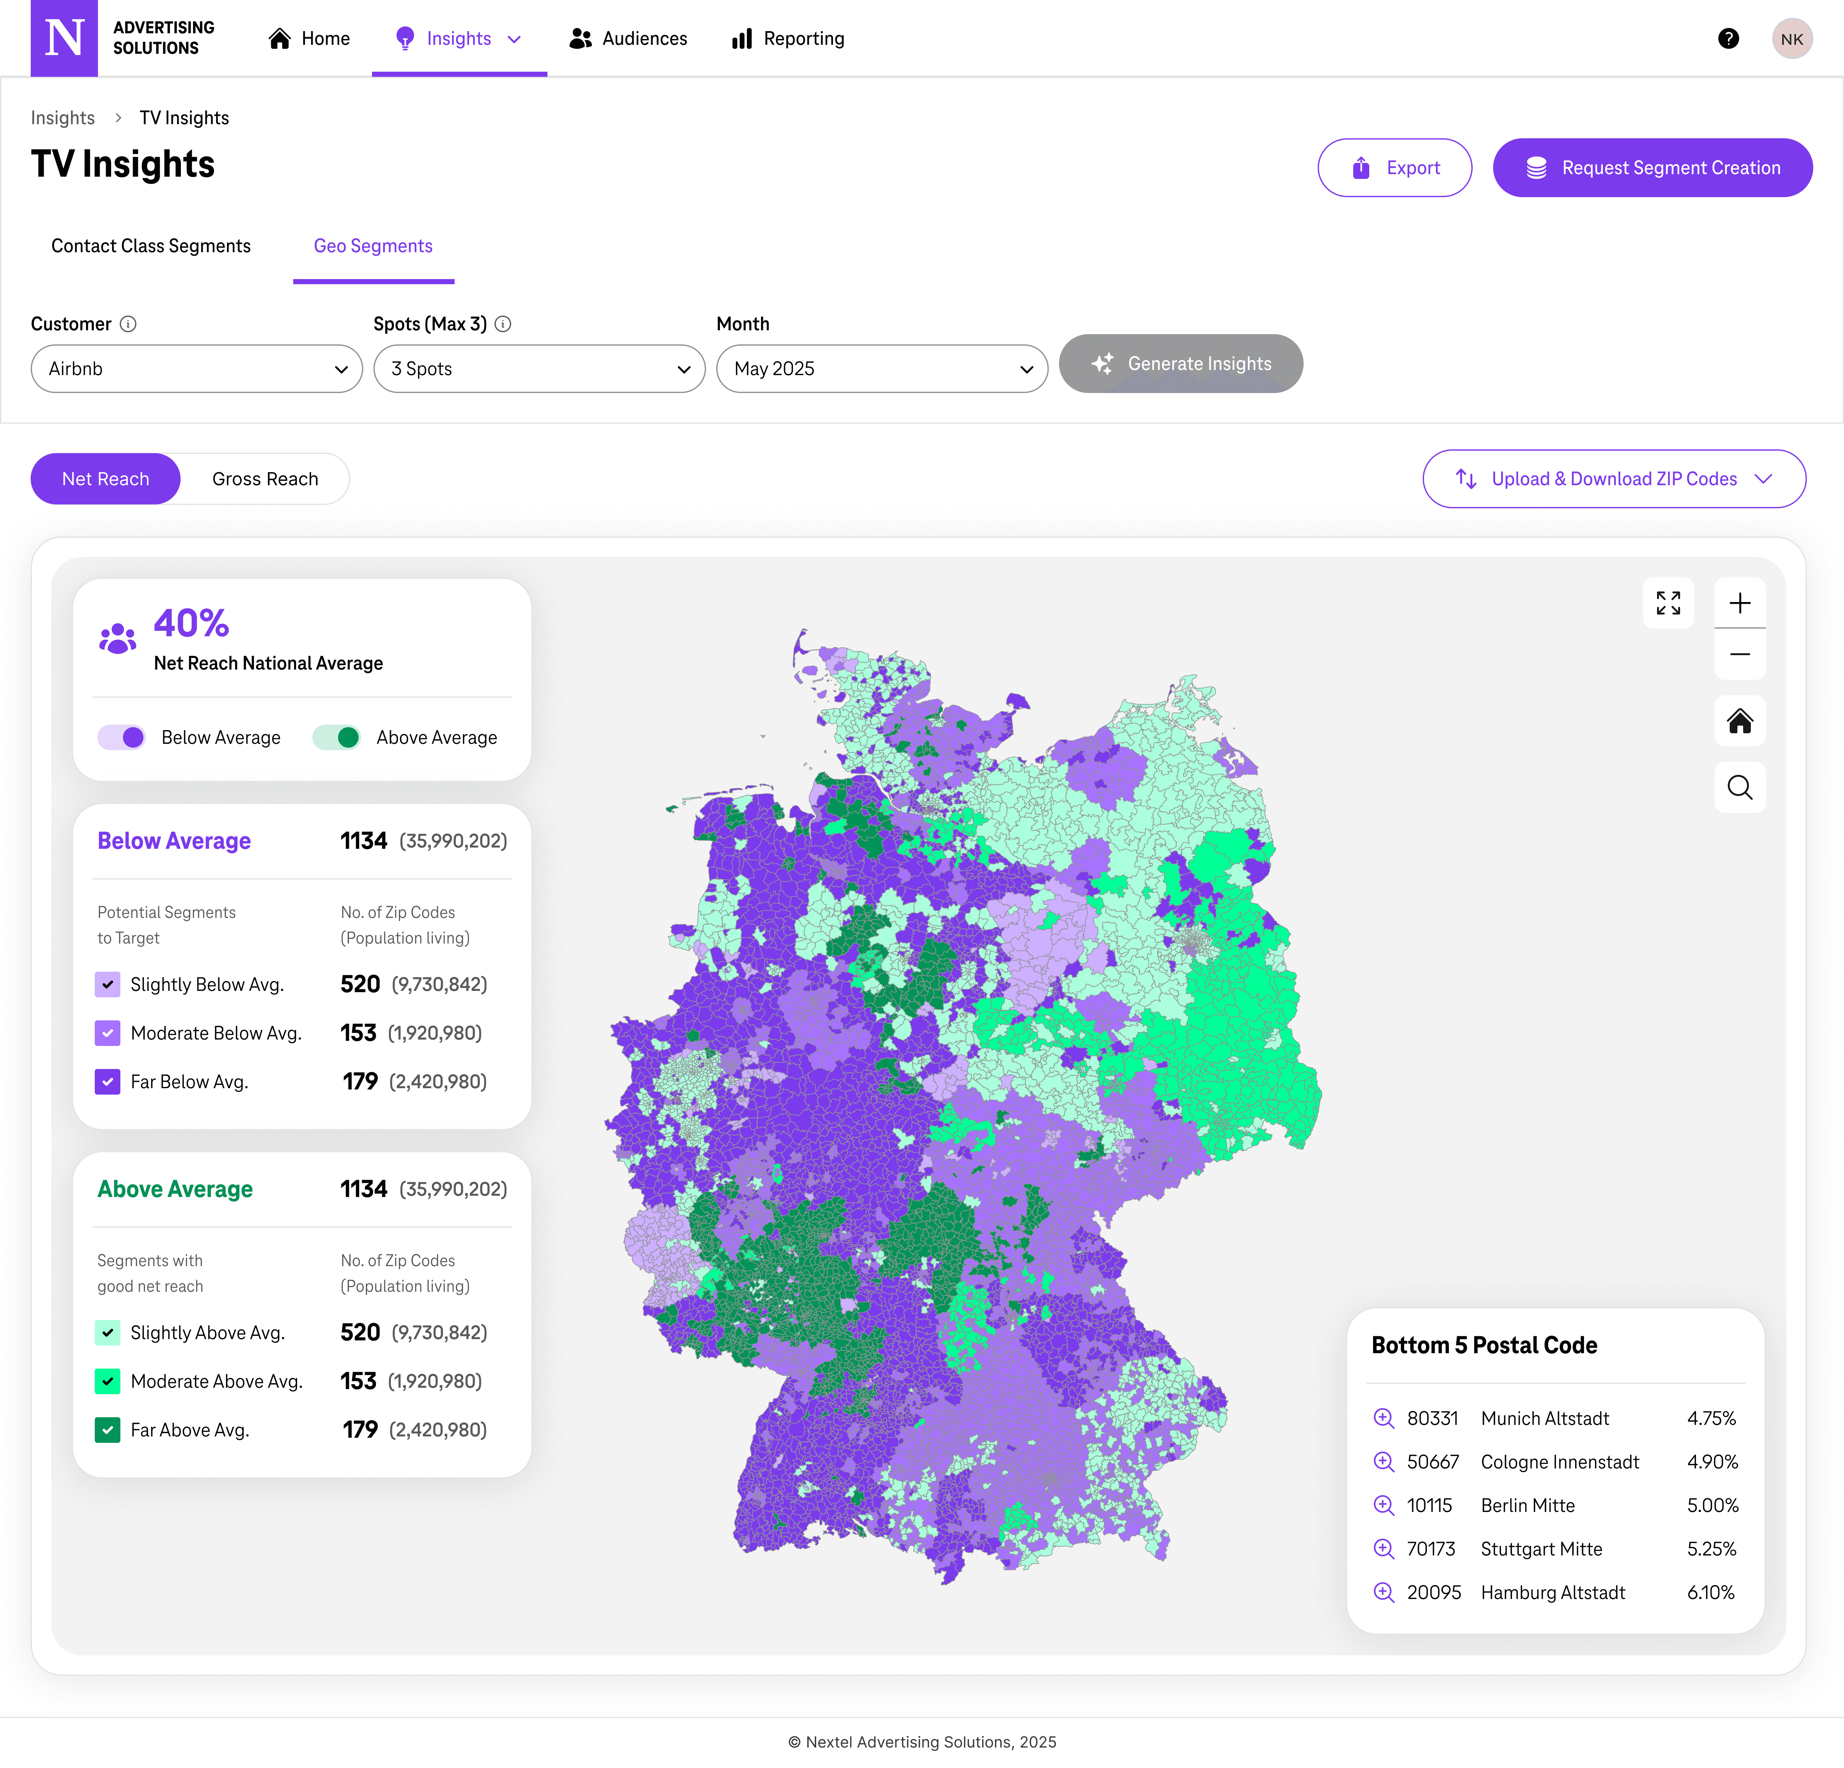The width and height of the screenshot is (1844, 1768).
Task: Reset map view with home icon
Action: (1740, 721)
